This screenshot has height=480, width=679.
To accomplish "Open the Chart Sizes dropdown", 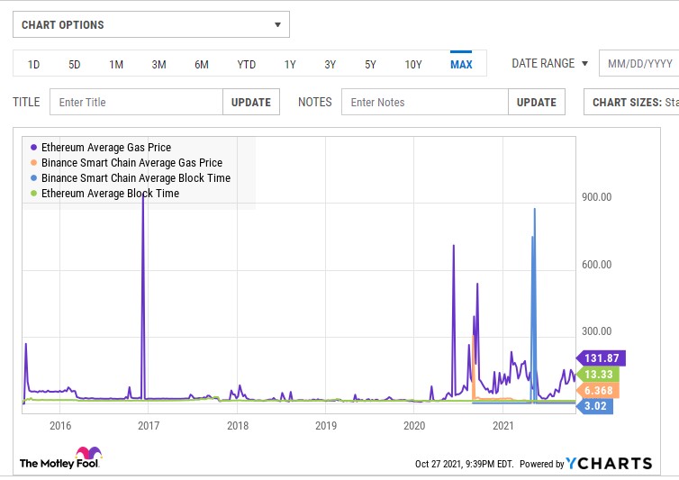I will [631, 103].
